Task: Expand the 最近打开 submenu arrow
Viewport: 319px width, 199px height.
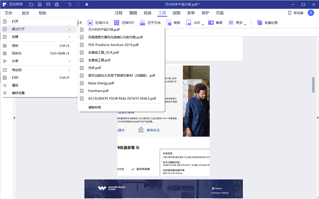Action: [69, 29]
